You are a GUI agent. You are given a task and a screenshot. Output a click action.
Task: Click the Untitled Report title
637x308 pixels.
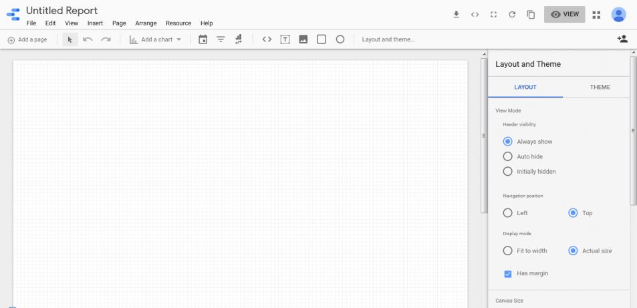pyautogui.click(x=61, y=11)
